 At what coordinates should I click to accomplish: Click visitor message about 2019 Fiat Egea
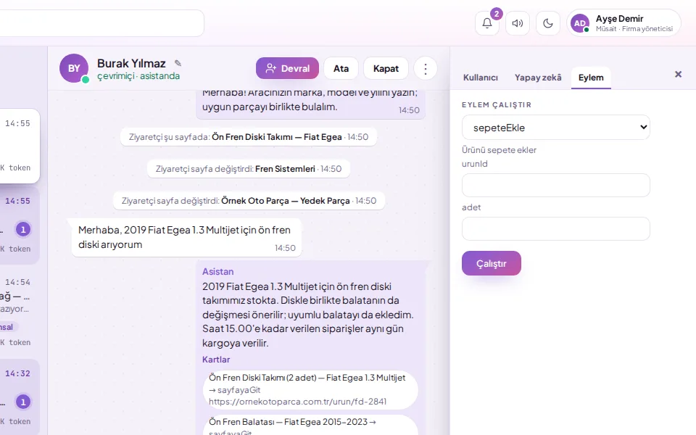186,238
